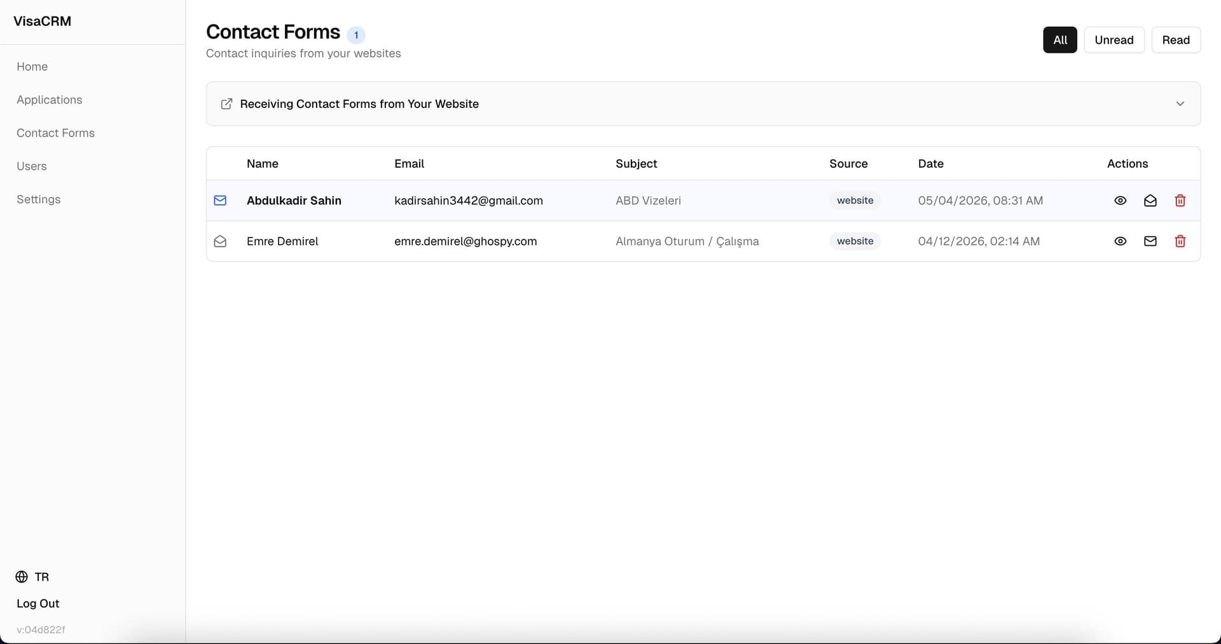Screen dimensions: 1221x644
Task: Open Users page in sidebar
Action: pos(32,166)
